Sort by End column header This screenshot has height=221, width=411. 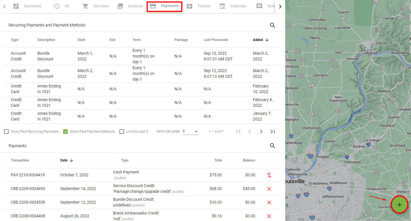pyautogui.click(x=112, y=40)
